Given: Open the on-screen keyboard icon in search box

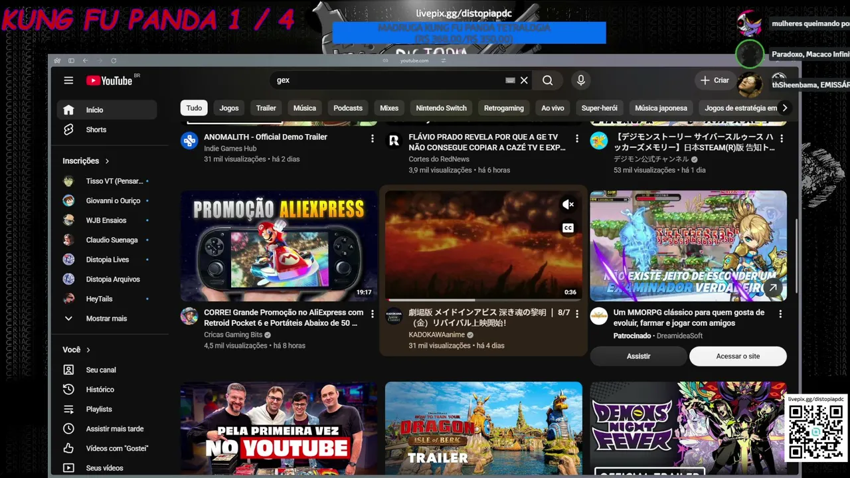Looking at the screenshot, I should coord(510,80).
